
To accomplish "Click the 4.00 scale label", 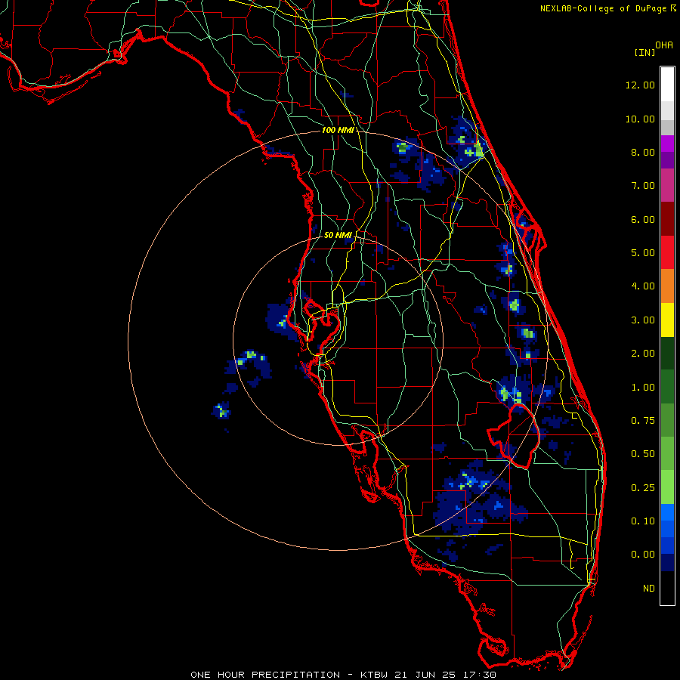I will (x=643, y=286).
